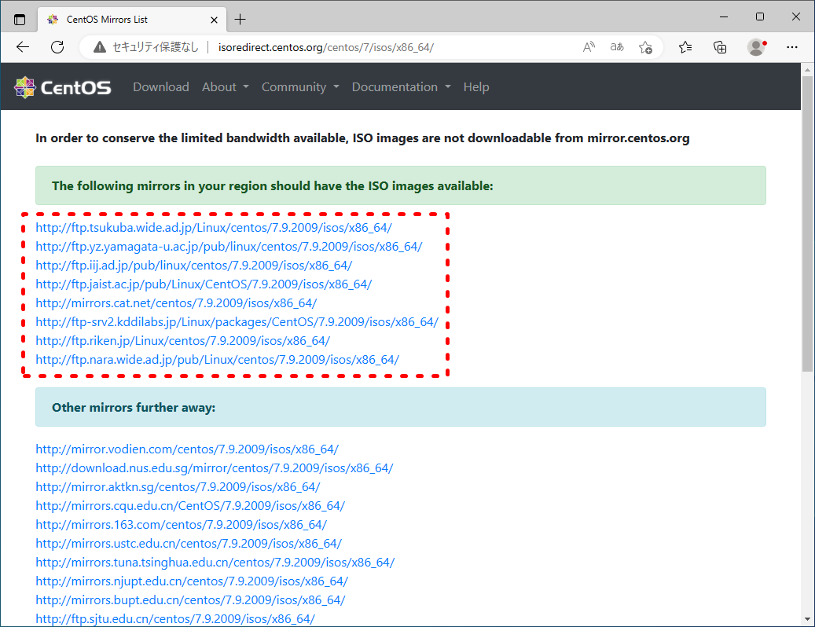Click the translate page icon
Screen dimensions: 815x627
(617, 47)
